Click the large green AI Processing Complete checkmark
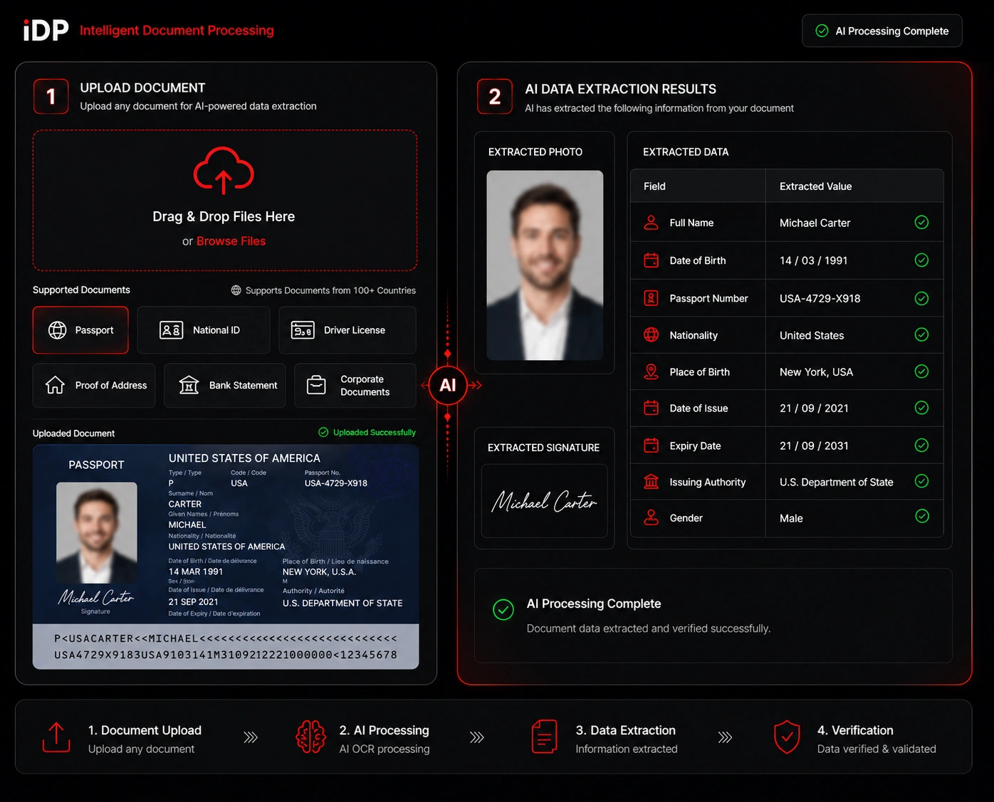994x802 pixels. click(x=503, y=609)
